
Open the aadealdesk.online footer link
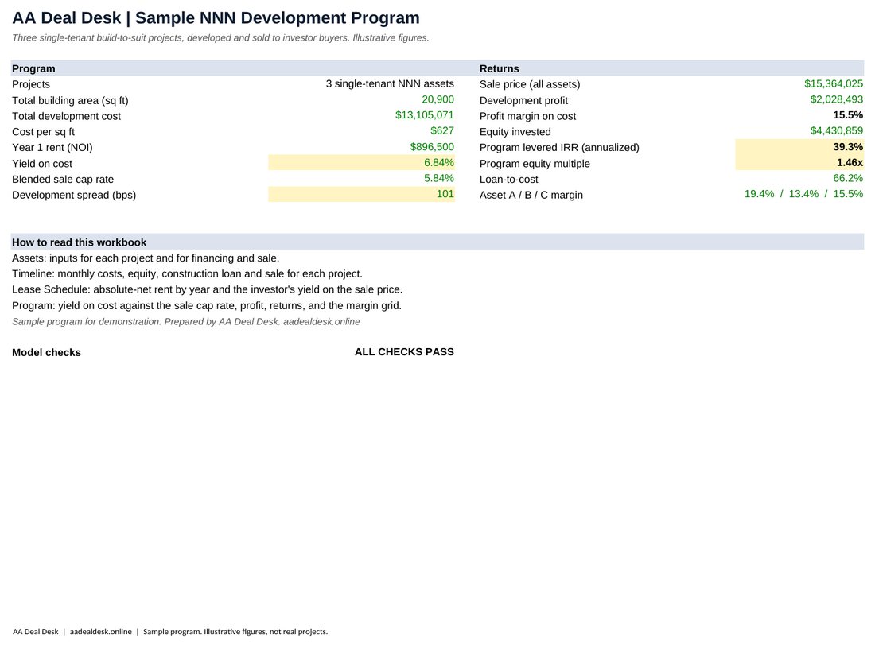pos(100,632)
